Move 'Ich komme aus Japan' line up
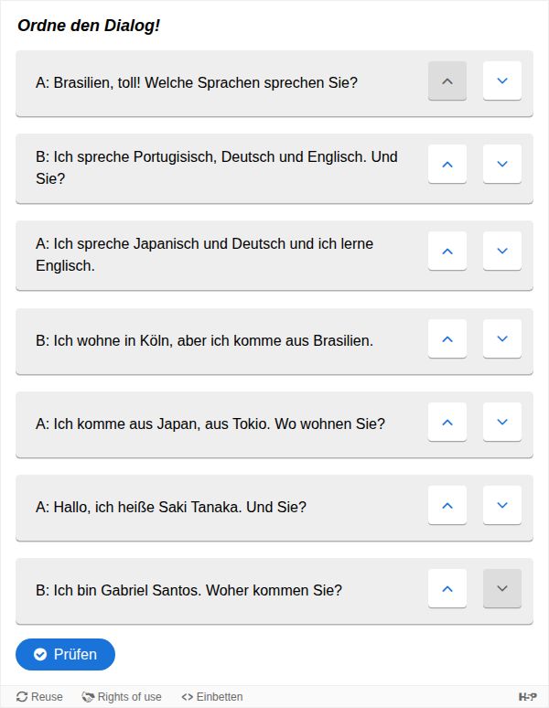This screenshot has width=549, height=708. tap(447, 423)
